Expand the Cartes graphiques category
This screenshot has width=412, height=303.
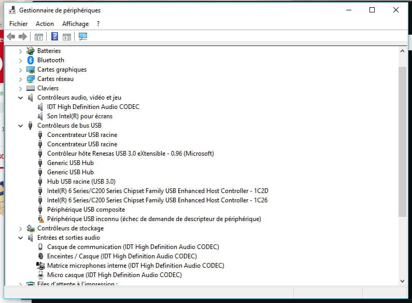(21, 70)
